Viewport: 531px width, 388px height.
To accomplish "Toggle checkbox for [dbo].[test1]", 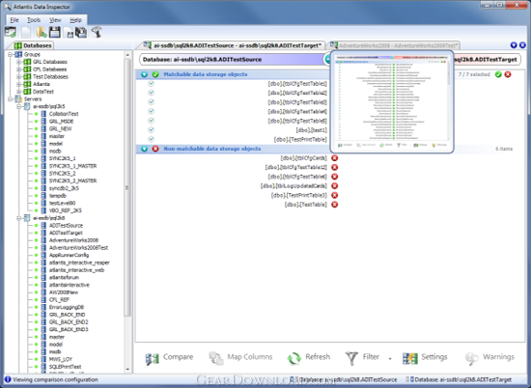I will point(151,129).
